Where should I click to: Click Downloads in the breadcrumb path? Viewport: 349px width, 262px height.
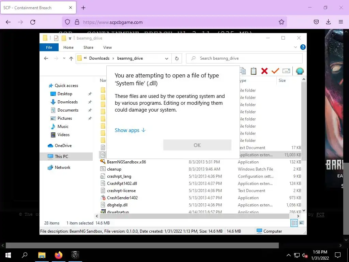coord(99,58)
